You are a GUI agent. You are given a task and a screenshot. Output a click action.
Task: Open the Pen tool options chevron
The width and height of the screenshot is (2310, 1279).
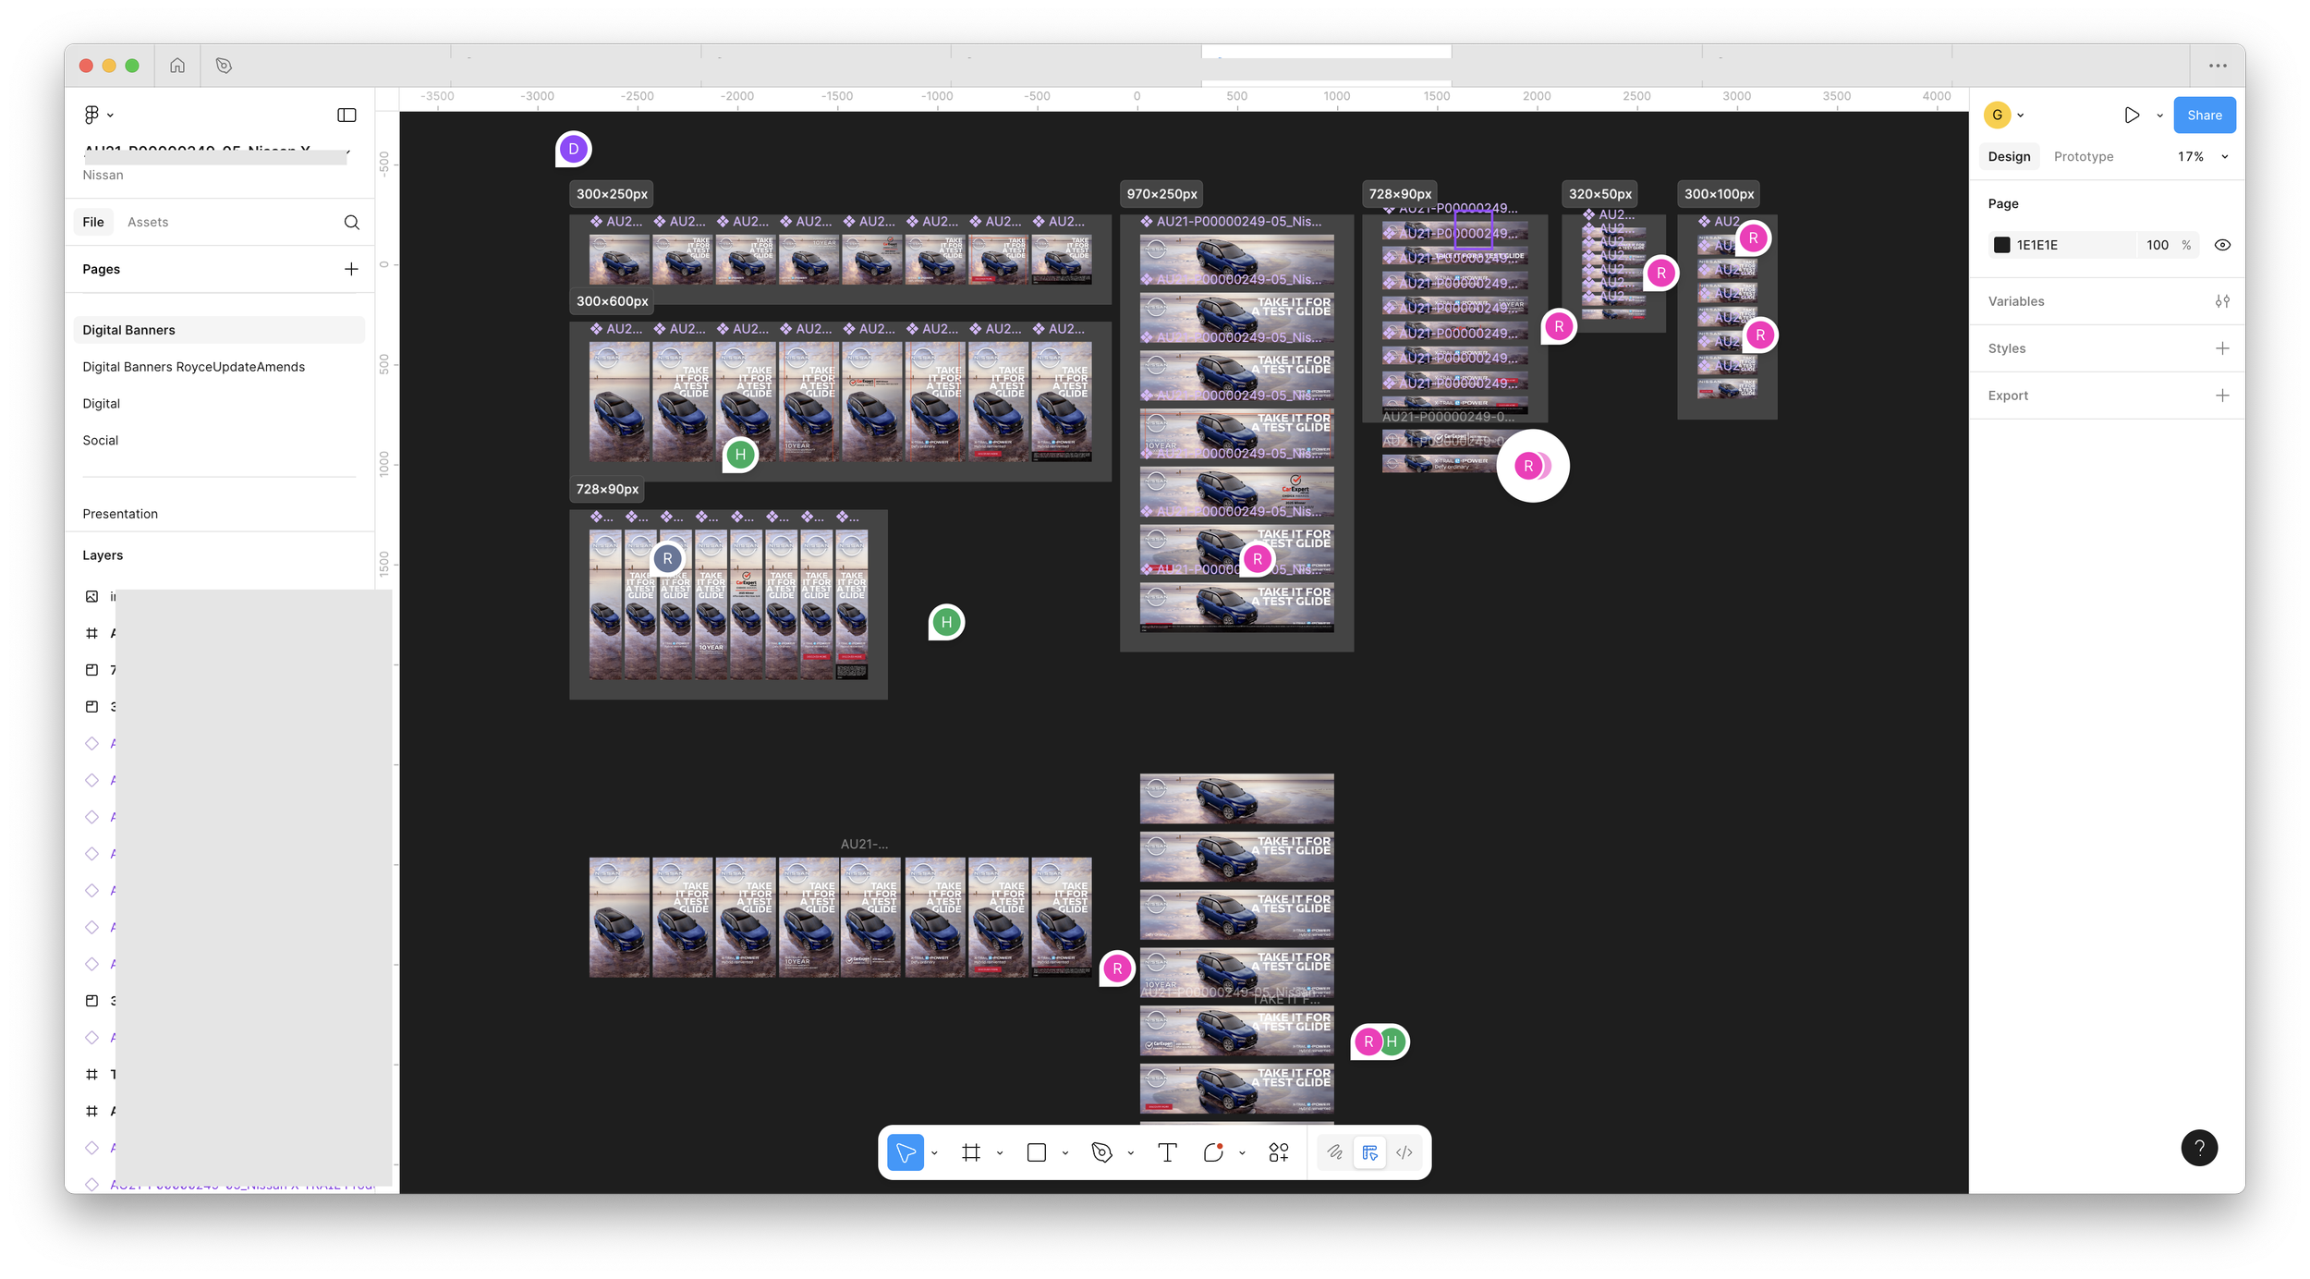click(1130, 1152)
